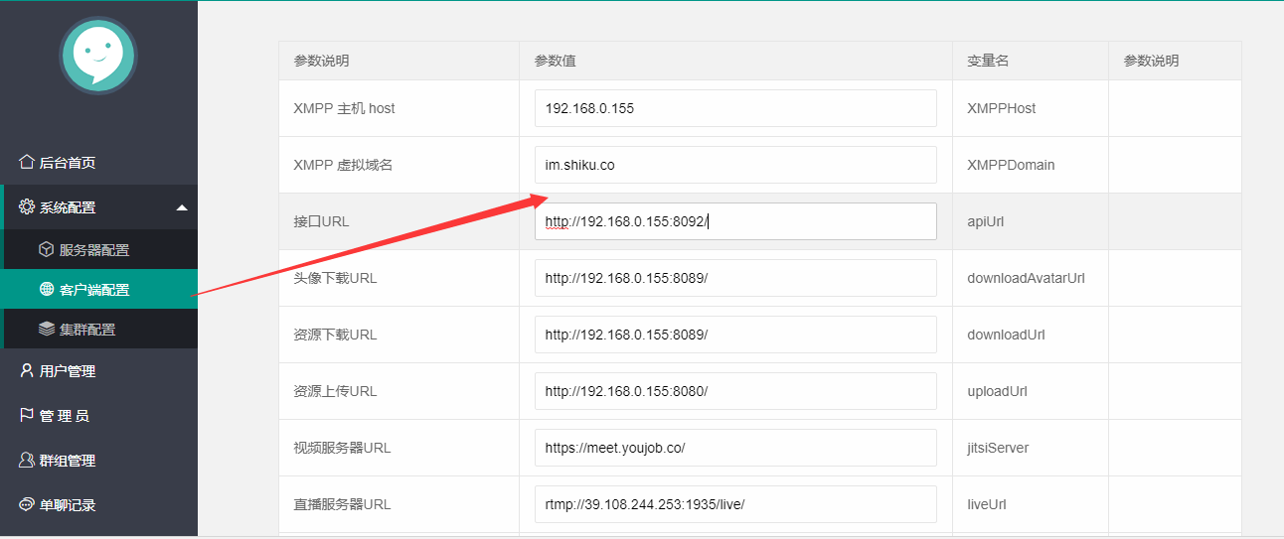The height and width of the screenshot is (539, 1284).
Task: Click the person icon beside 用户管理
Action: pos(27,370)
